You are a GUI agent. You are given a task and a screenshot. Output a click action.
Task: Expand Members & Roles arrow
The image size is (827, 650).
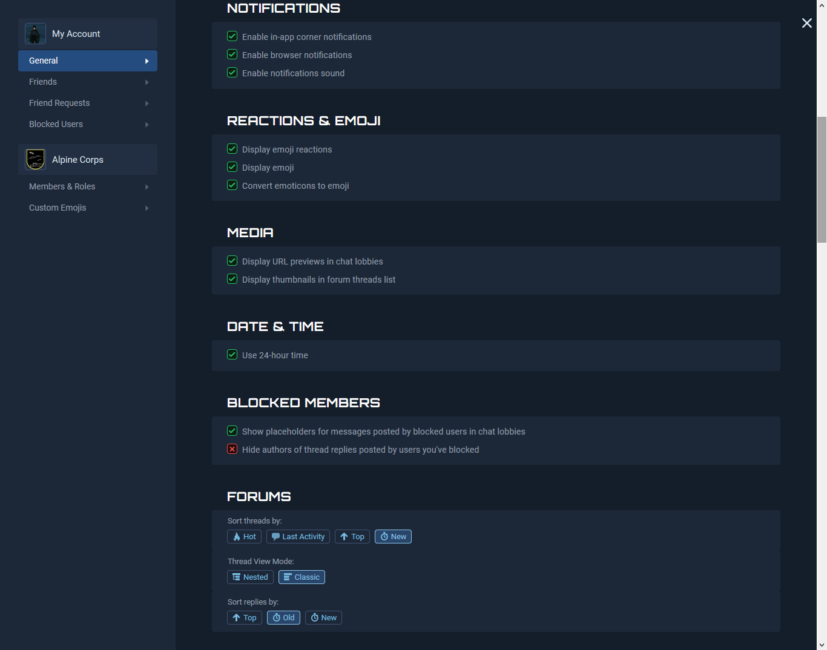[x=147, y=187]
